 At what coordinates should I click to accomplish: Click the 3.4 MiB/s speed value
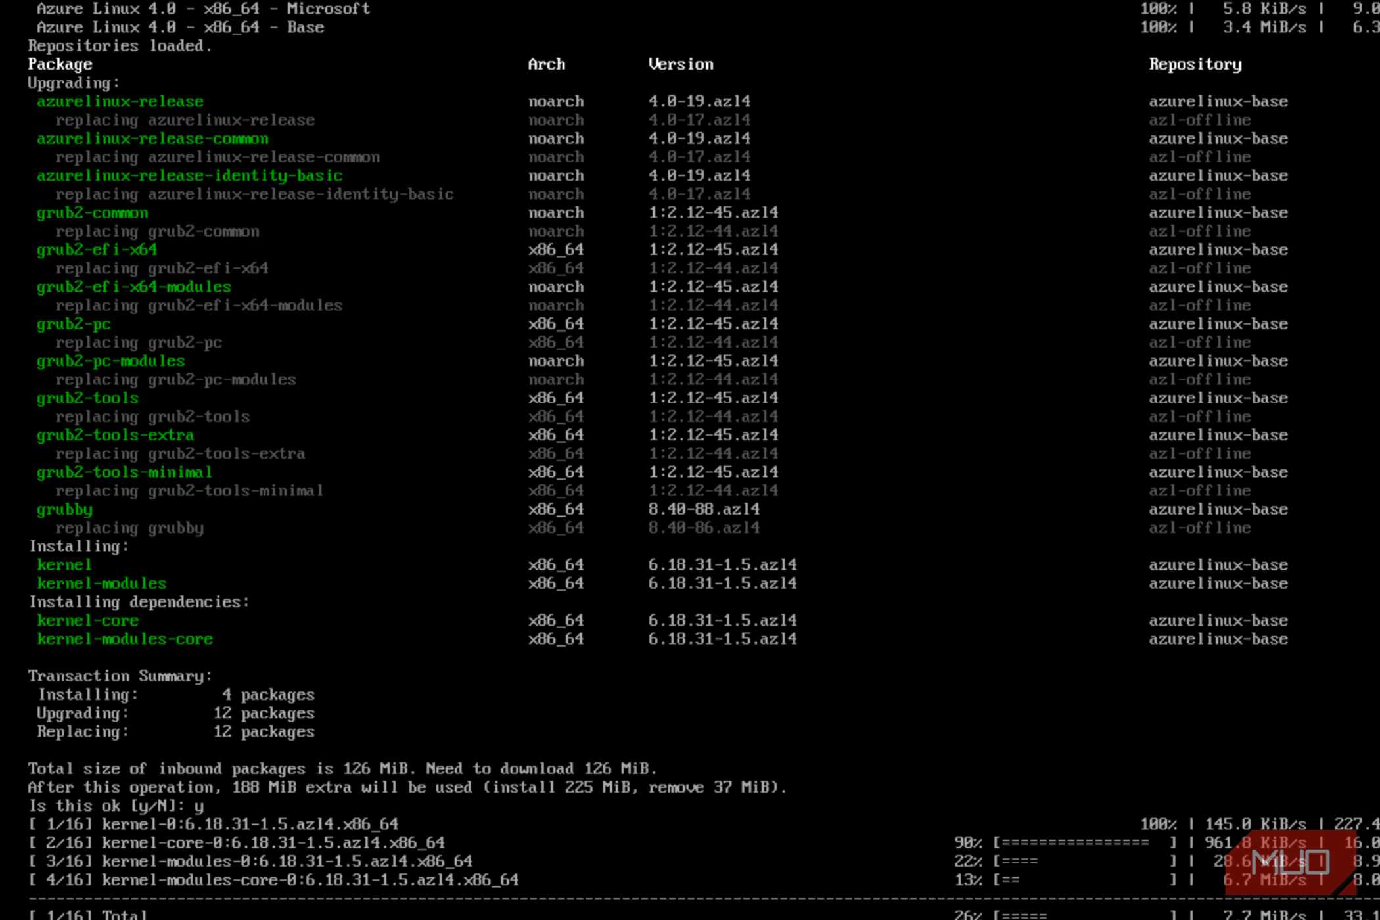[x=1265, y=28]
